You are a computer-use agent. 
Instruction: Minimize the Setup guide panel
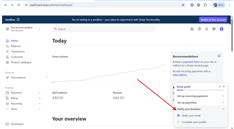coord(220,87)
